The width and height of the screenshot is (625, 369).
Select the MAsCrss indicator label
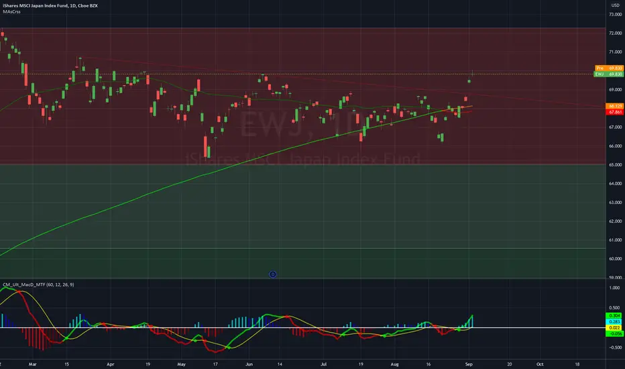pyautogui.click(x=11, y=11)
